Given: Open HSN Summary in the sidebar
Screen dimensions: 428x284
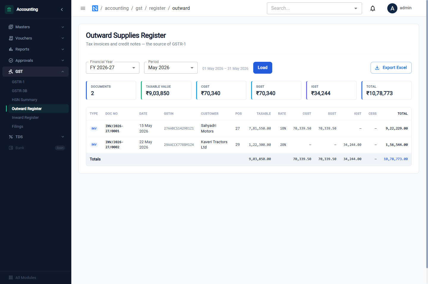Looking at the screenshot, I should pyautogui.click(x=38, y=100).
